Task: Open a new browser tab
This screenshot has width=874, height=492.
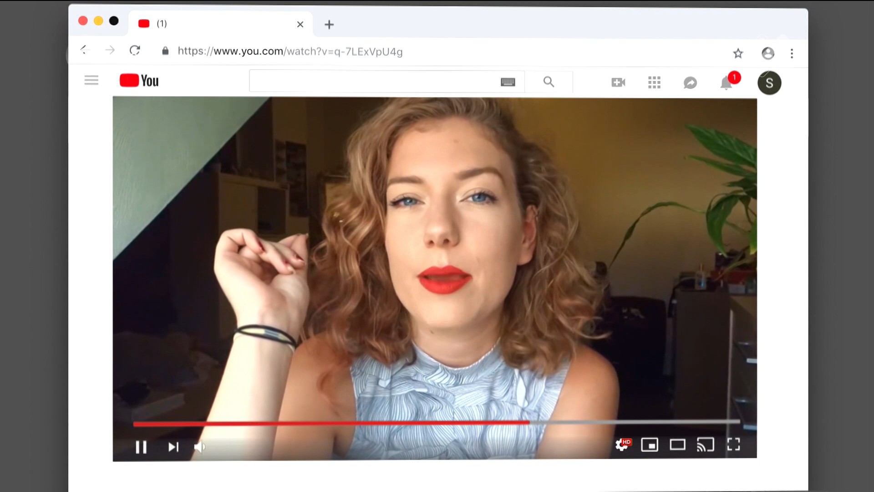Action: [x=329, y=25]
